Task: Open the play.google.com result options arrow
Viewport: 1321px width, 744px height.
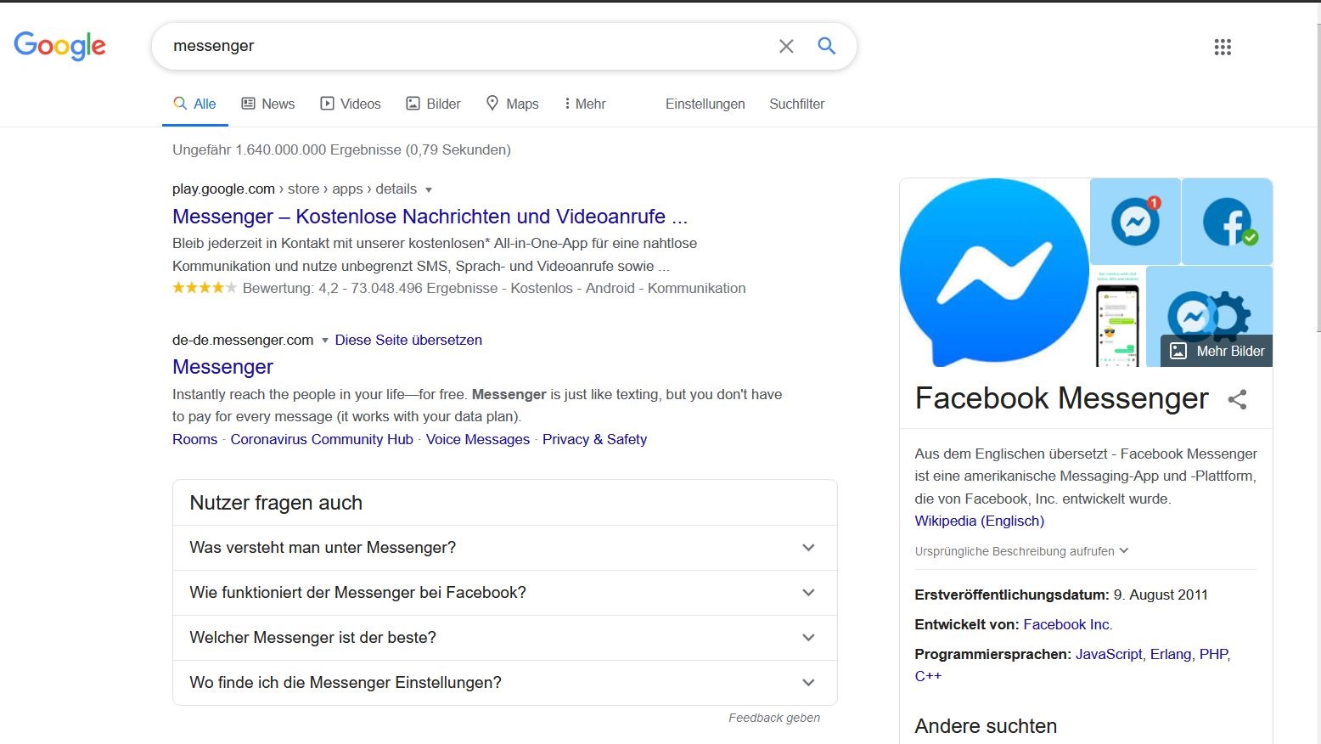Action: pyautogui.click(x=429, y=189)
